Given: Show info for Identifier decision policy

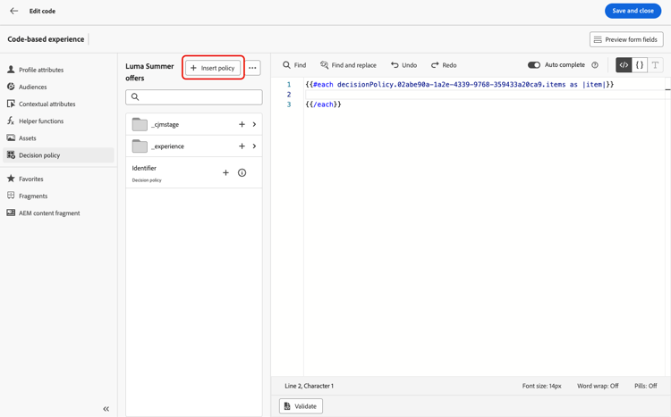Looking at the screenshot, I should coord(242,172).
